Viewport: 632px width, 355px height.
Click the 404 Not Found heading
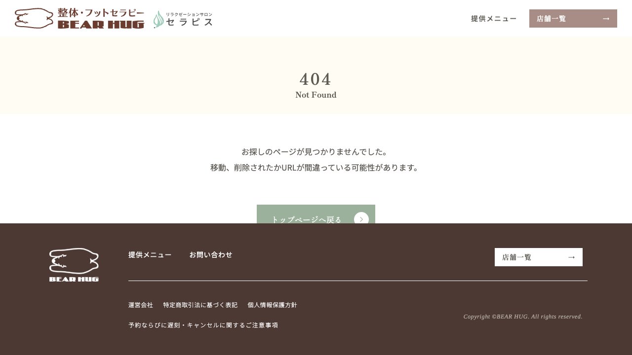tap(316, 79)
